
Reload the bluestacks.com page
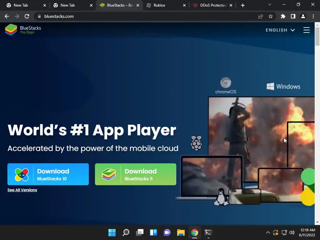[x=27, y=16]
